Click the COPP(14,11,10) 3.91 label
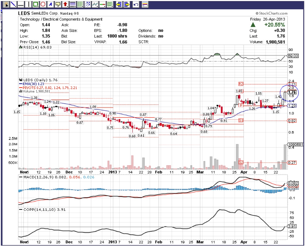 (x=44, y=209)
